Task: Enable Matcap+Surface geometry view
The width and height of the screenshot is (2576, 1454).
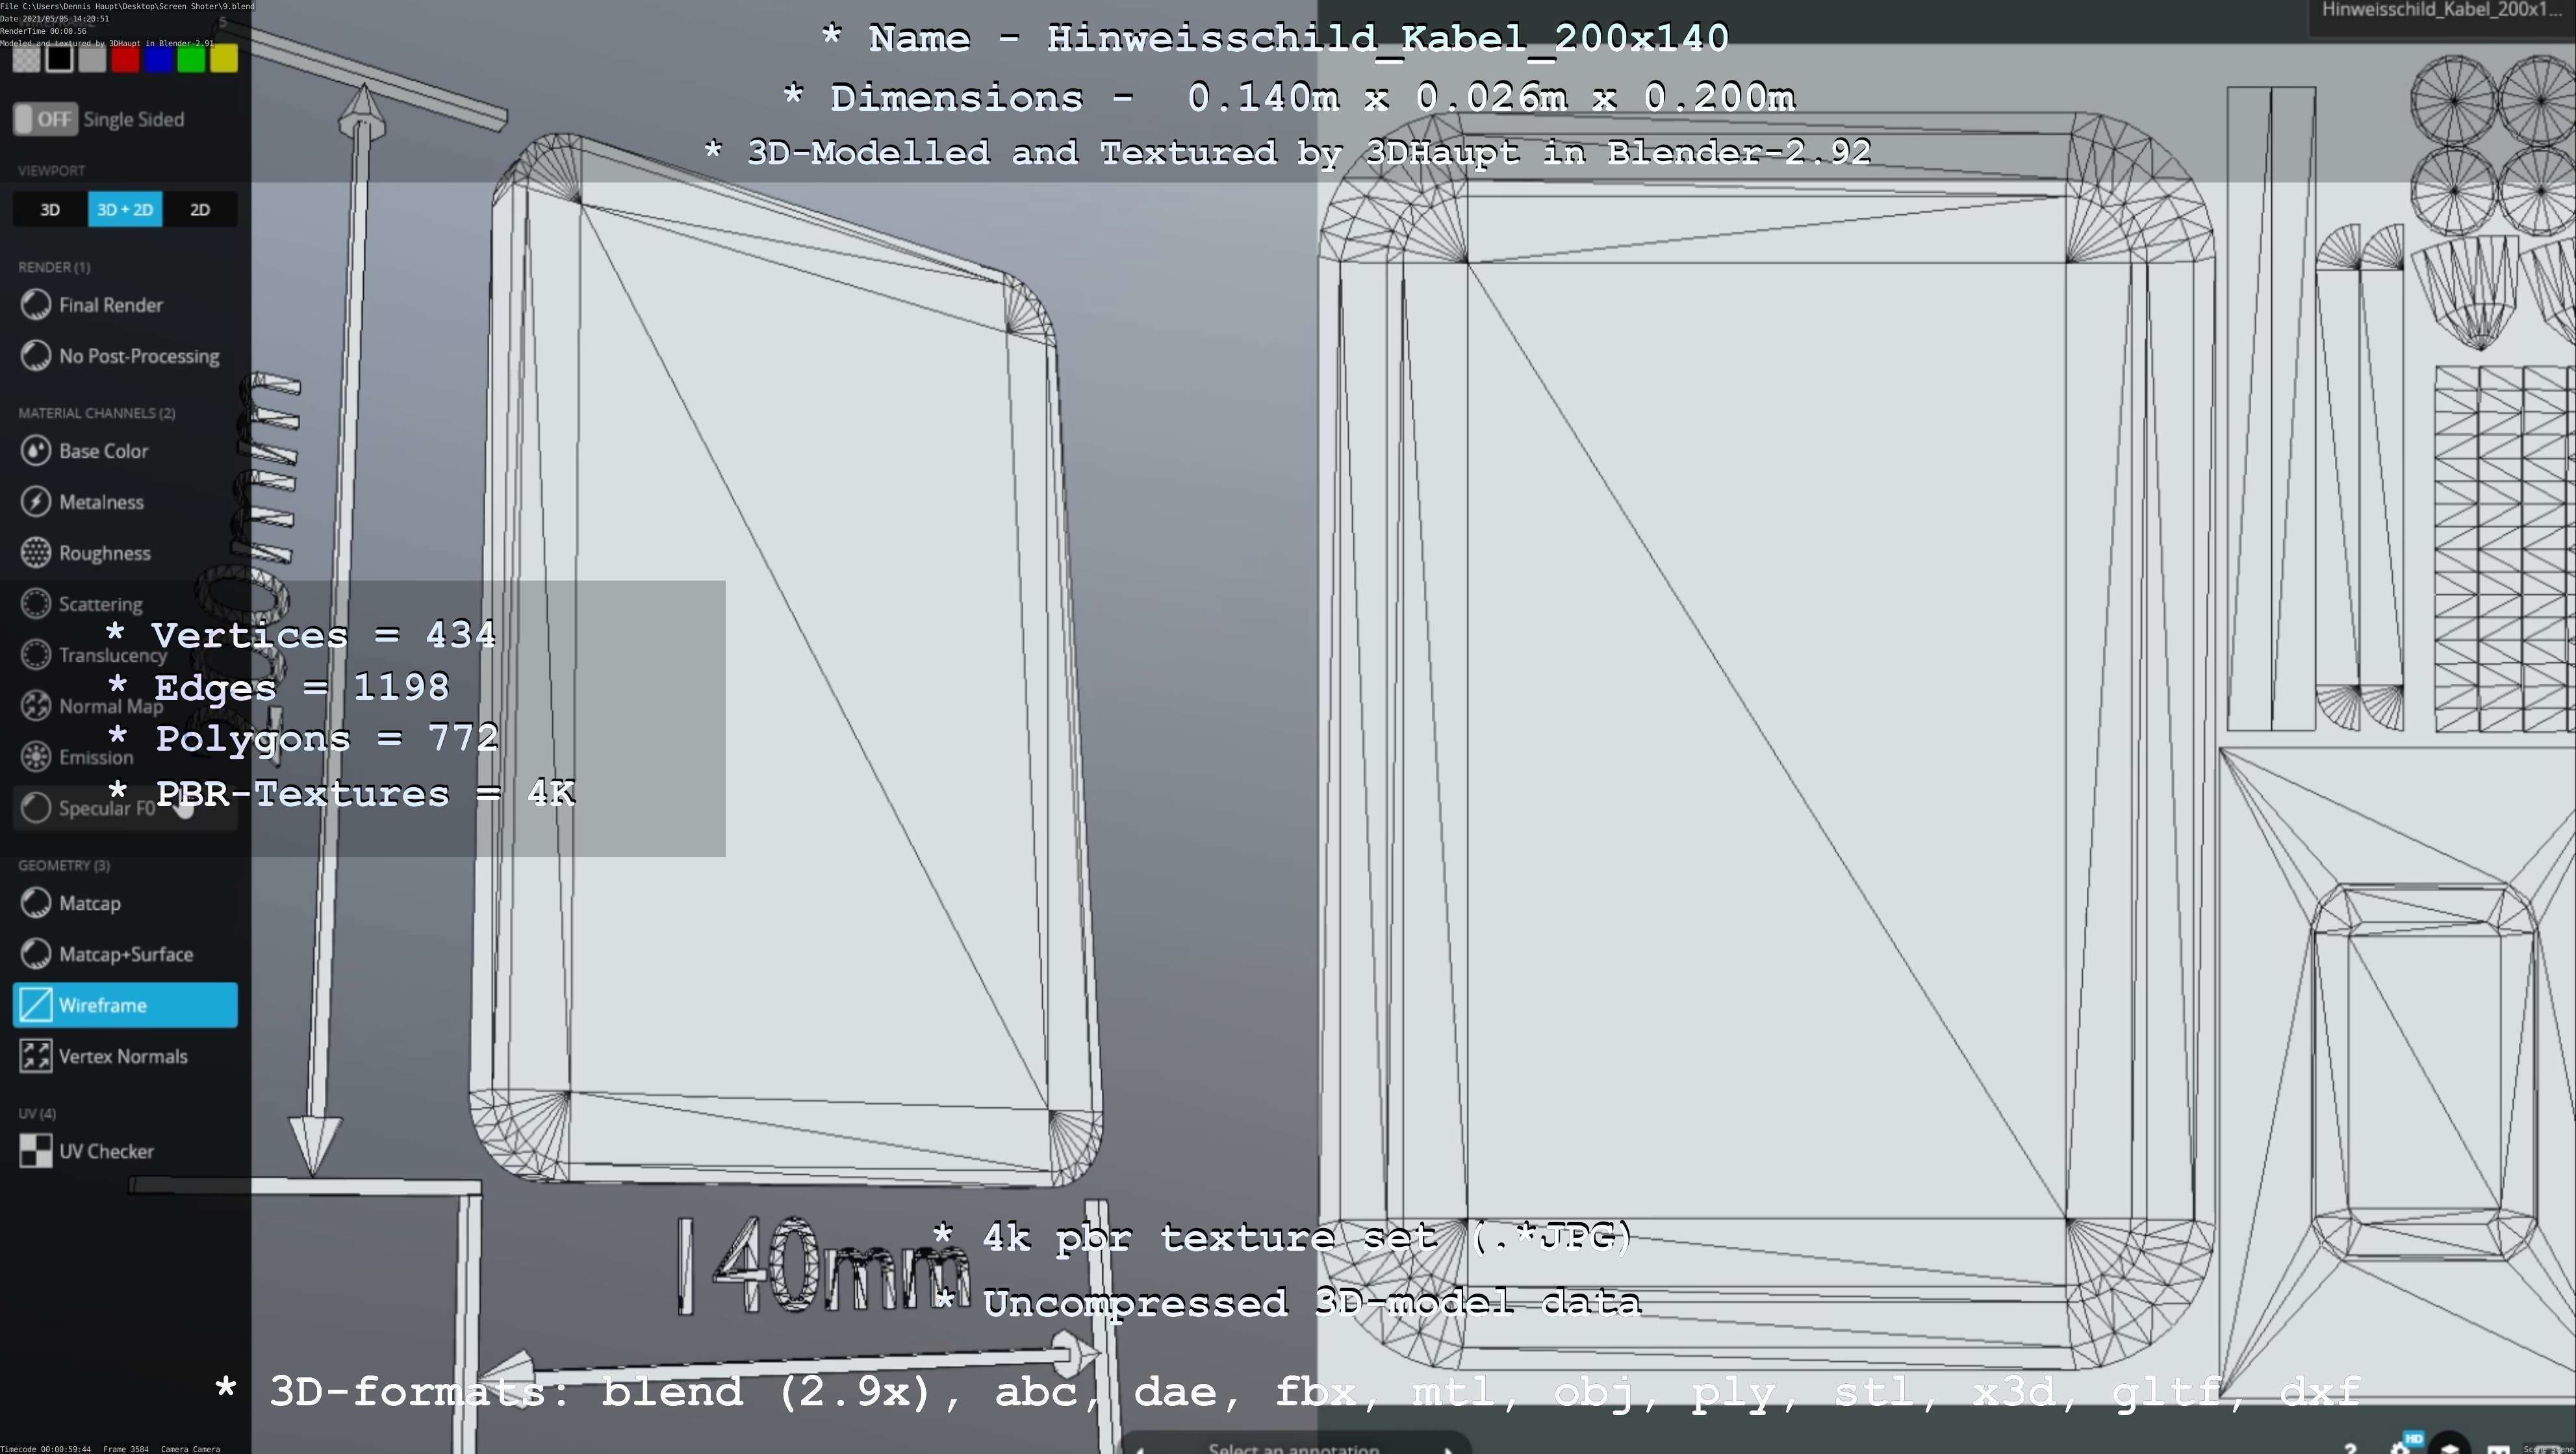Action: pyautogui.click(x=125, y=955)
